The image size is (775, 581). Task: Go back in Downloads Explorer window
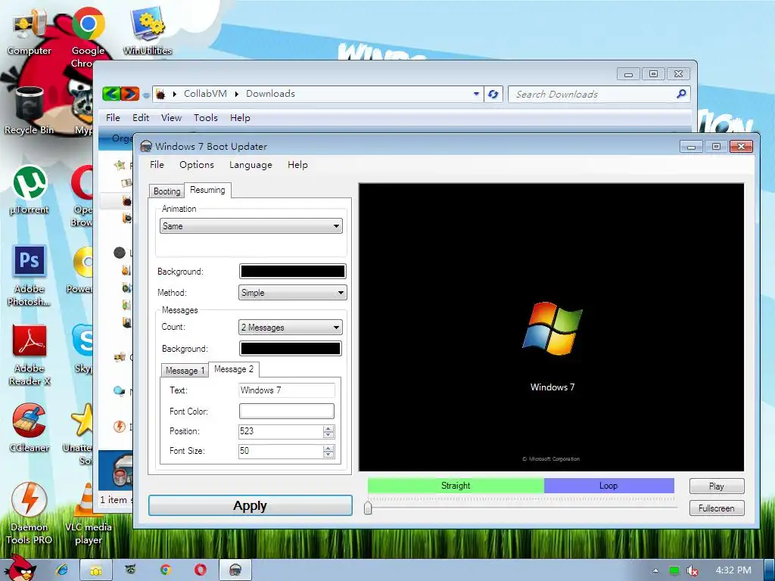point(112,93)
